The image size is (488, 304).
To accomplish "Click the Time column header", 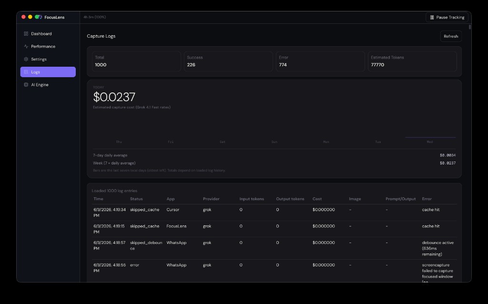I will [x=98, y=199].
